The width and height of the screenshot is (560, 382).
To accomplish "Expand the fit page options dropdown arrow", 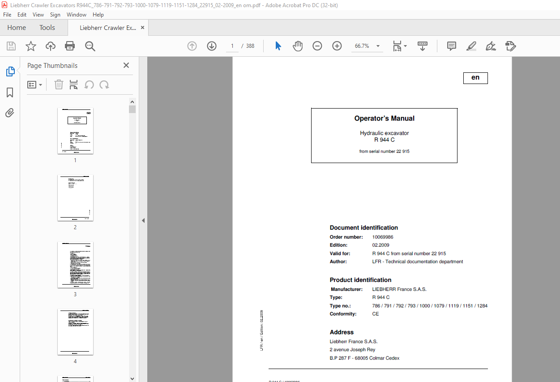I will [406, 46].
